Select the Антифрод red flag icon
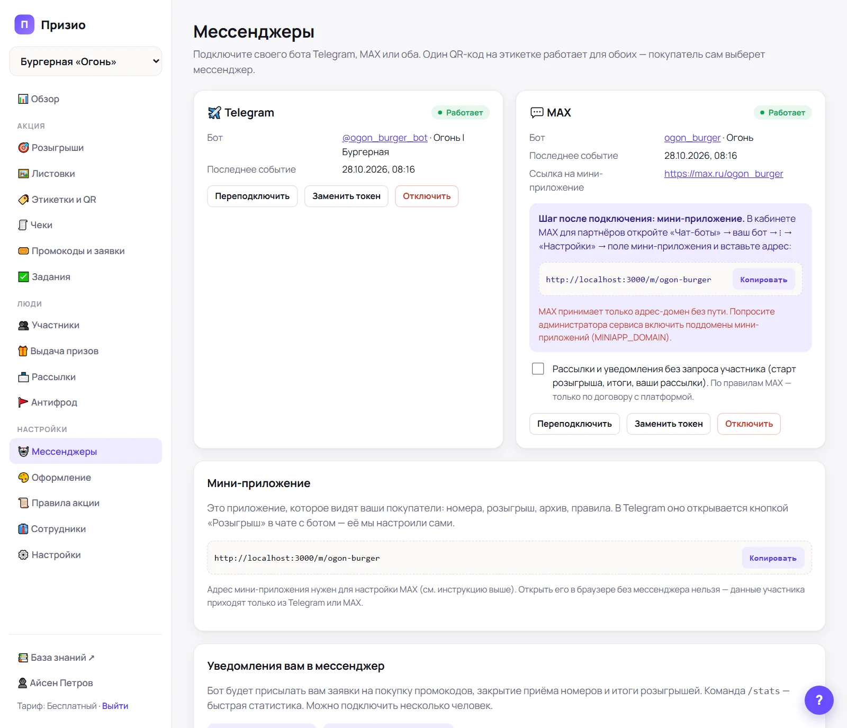The width and height of the screenshot is (847, 728). 23,402
